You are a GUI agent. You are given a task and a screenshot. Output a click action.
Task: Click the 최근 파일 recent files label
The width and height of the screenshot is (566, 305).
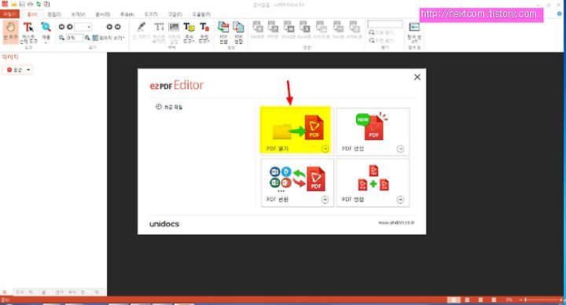click(x=174, y=107)
